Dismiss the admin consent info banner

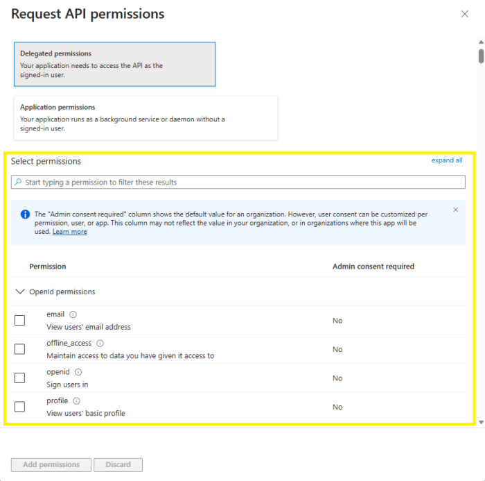[x=455, y=210]
